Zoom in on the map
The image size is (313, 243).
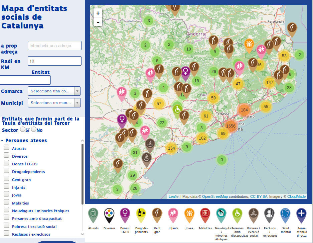98,13
